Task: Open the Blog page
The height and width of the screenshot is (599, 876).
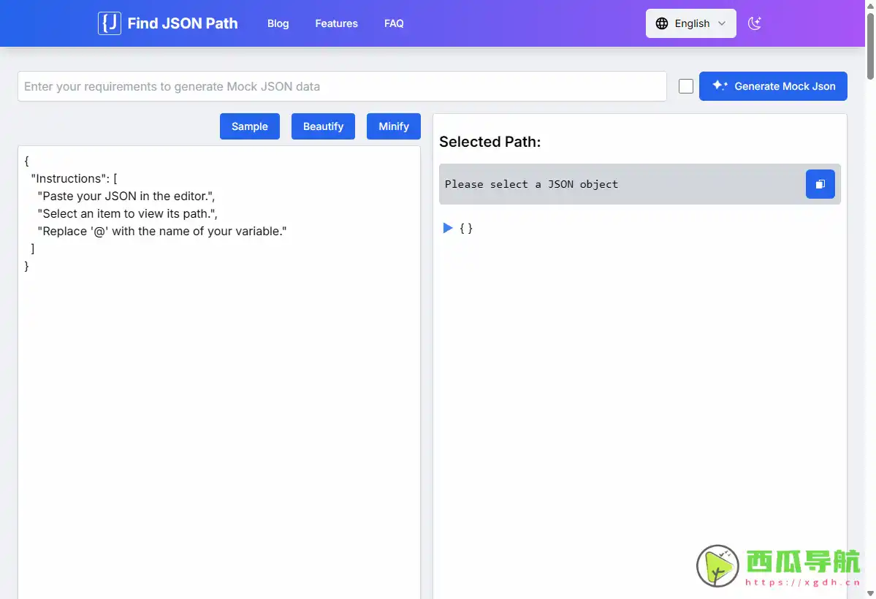Action: tap(278, 23)
